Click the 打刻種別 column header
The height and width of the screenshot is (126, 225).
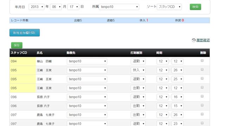pyautogui.click(x=136, y=53)
